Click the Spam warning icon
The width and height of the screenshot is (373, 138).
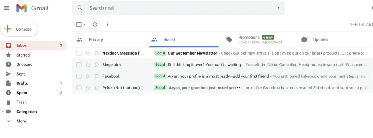point(9,93)
